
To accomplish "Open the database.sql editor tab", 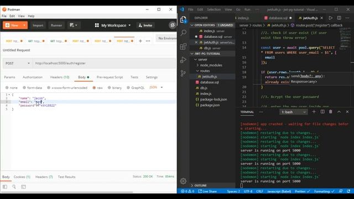I will 278,18.
